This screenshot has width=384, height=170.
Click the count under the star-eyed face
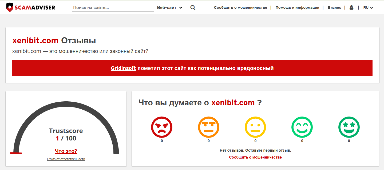point(349,141)
